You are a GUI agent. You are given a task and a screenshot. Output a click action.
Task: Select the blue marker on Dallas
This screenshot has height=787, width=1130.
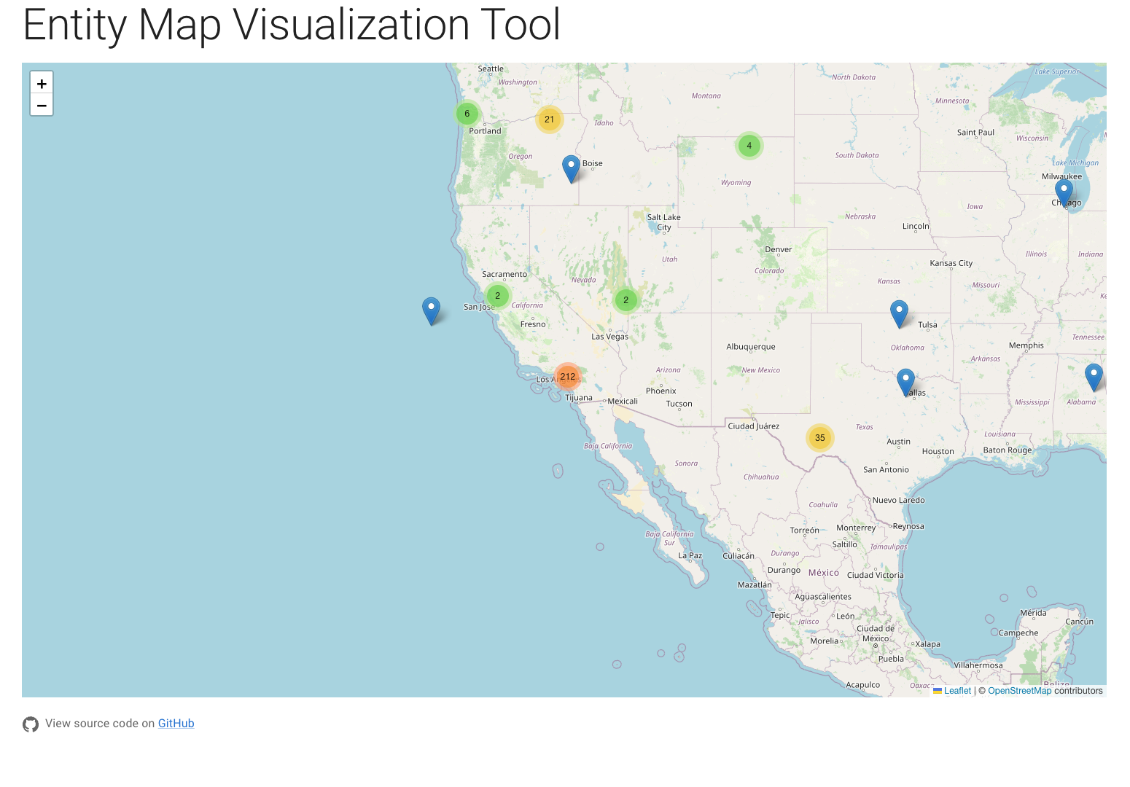pos(905,381)
